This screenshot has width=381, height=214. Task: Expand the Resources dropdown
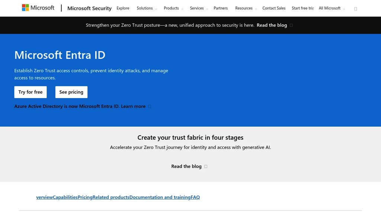246,8
